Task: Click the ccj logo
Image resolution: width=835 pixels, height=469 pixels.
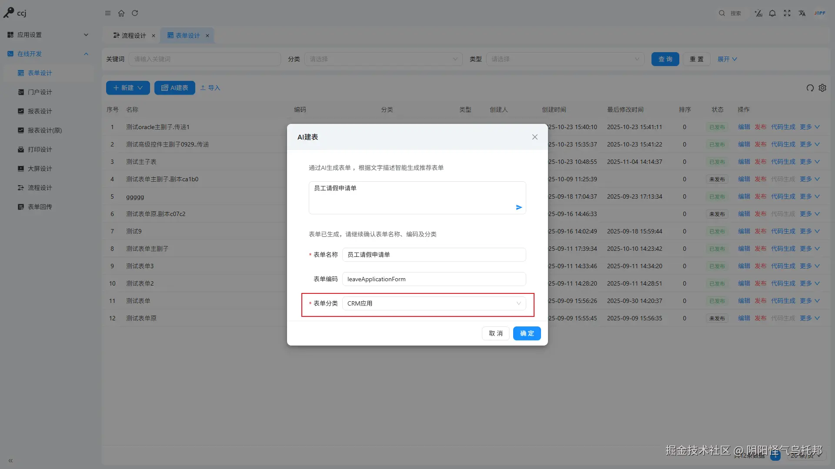Action: click(x=15, y=13)
